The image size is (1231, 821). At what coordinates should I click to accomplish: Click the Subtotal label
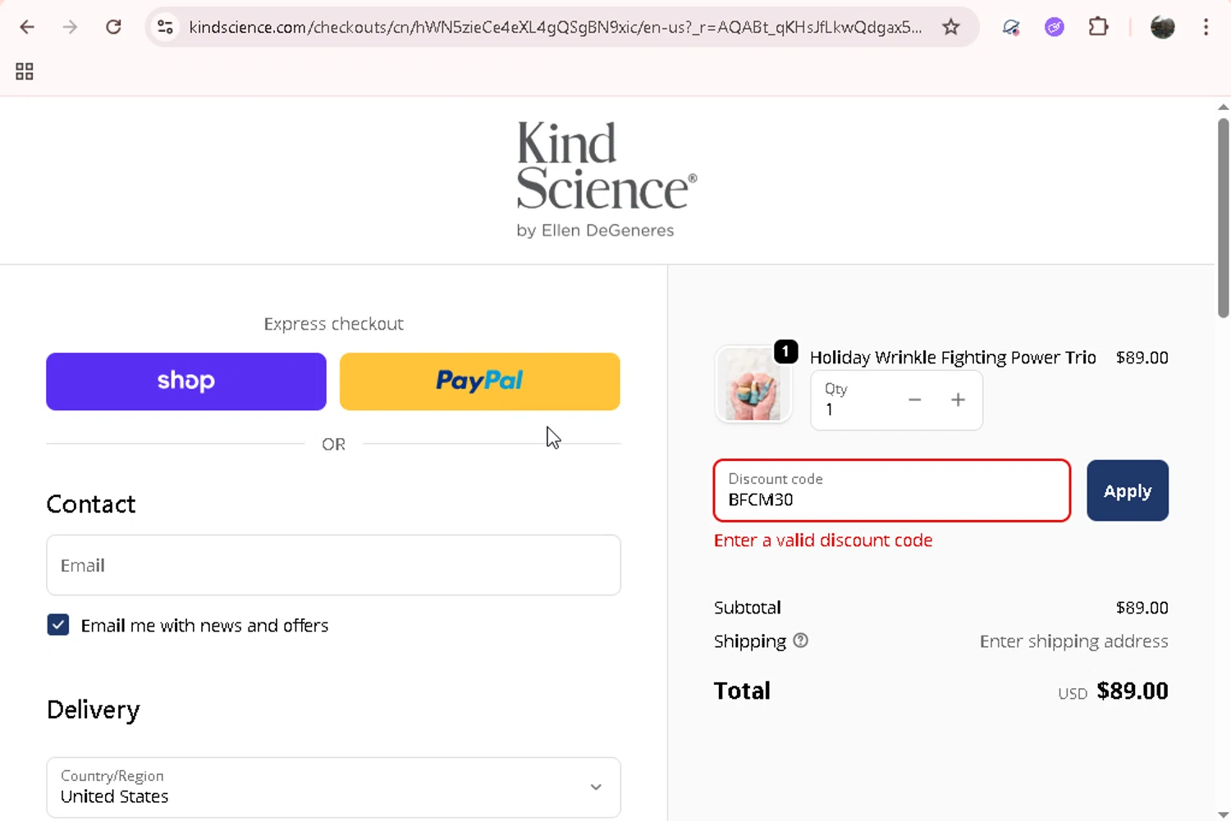pos(748,608)
